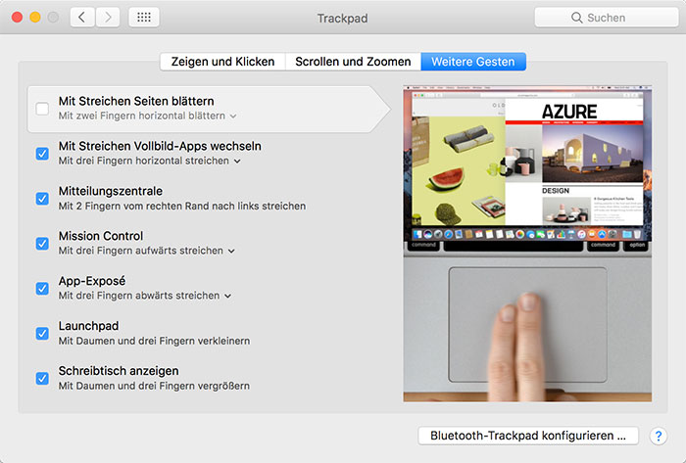Expand 'Mit drei Fingern abwärts streichen' menu
The image size is (686, 463).
(145, 296)
